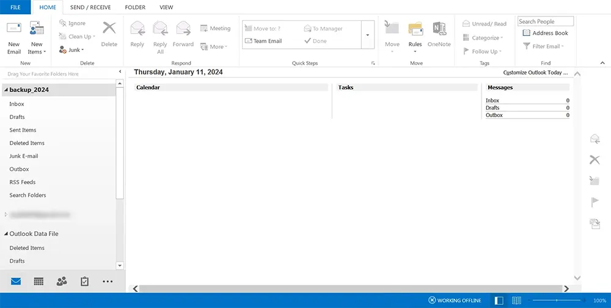Click Unread/Read envelope icon
Screen dimensions: 611x308
click(x=466, y=24)
